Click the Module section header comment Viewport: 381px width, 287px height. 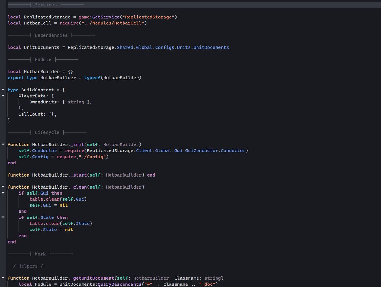(43, 59)
